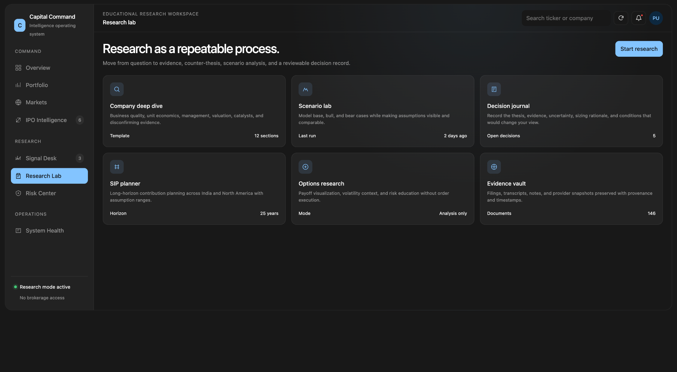This screenshot has height=372, width=677.
Task: Click the Decision journal document icon
Action: [x=494, y=89]
